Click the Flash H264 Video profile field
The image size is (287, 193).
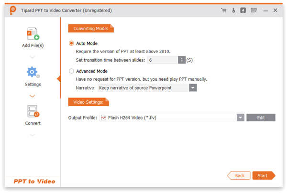coord(168,118)
